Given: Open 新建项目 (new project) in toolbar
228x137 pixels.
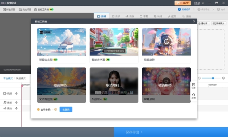Looking at the screenshot, I should (x=9, y=10).
